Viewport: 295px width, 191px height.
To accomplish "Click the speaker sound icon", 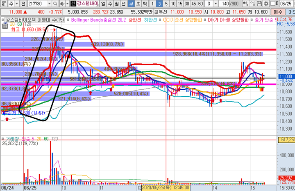I will pyautogui.click(x=62, y=4).
